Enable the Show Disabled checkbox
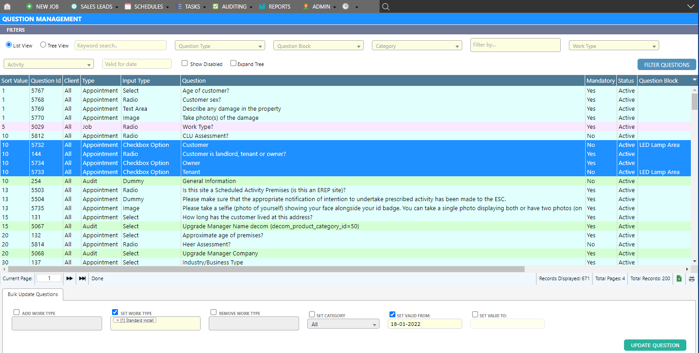The width and height of the screenshot is (699, 353). click(x=184, y=63)
